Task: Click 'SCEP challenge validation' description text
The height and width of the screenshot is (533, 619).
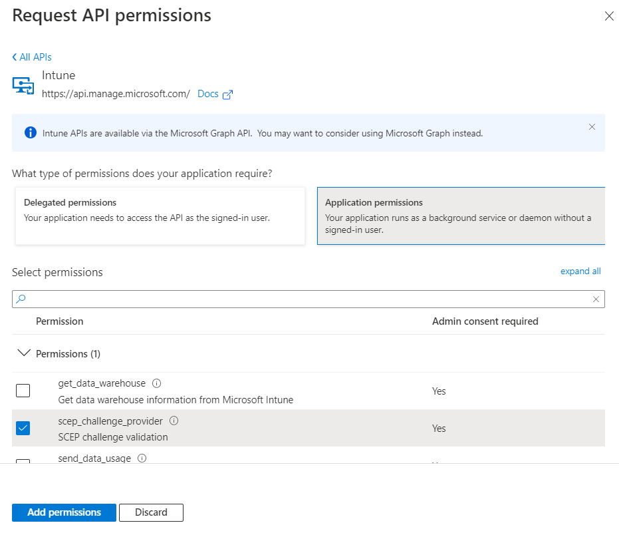Action: point(113,437)
